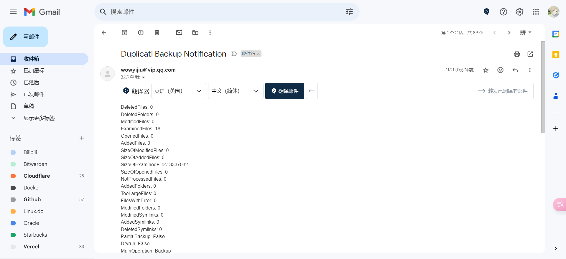Star this message
The height and width of the screenshot is (259, 566).
486,70
